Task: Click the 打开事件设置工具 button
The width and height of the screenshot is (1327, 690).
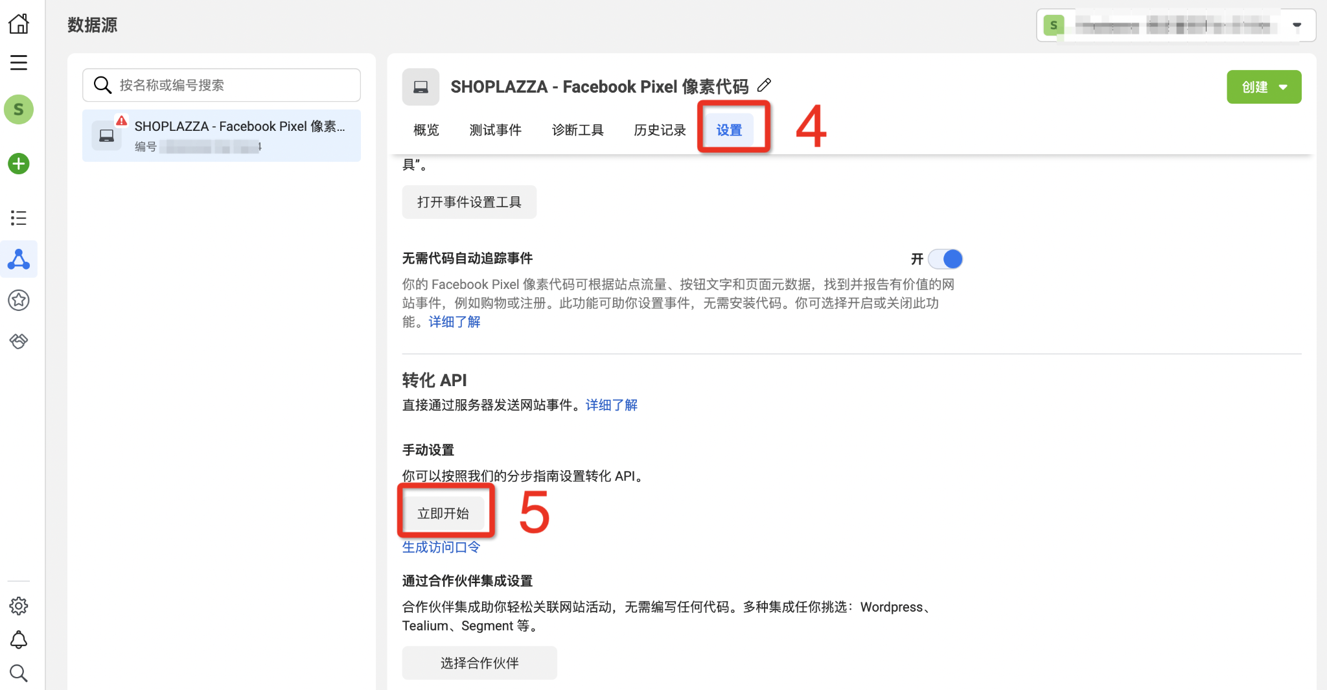Action: (x=469, y=202)
